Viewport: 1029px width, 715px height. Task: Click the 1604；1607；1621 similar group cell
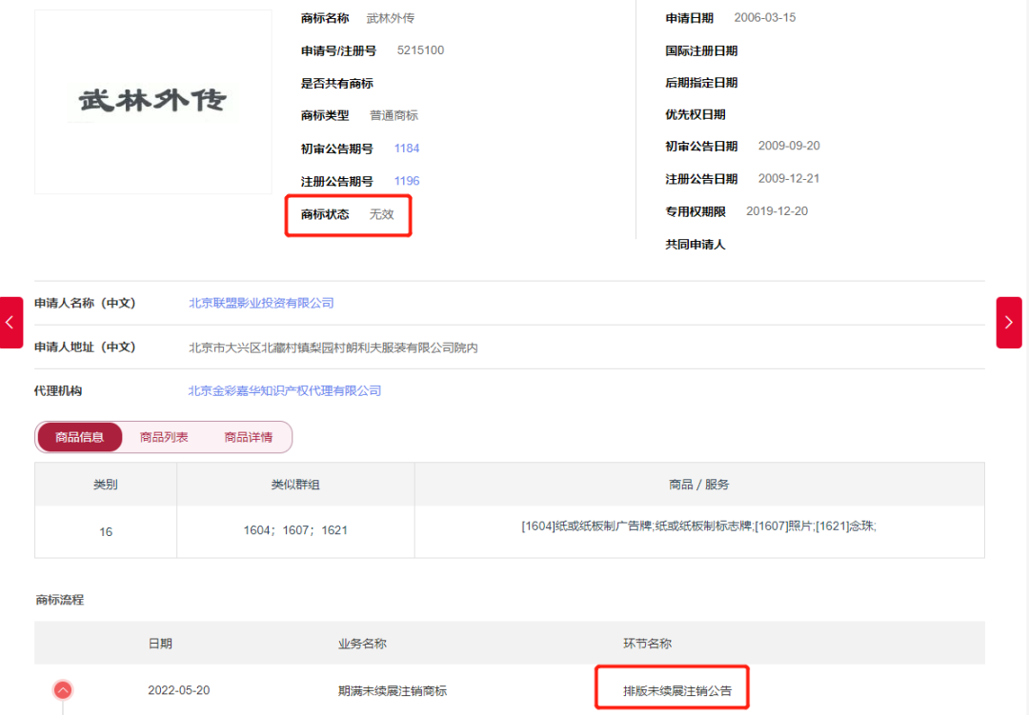click(x=295, y=530)
